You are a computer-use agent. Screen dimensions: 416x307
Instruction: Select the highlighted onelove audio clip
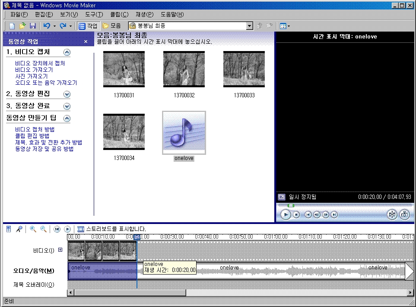click(102, 272)
